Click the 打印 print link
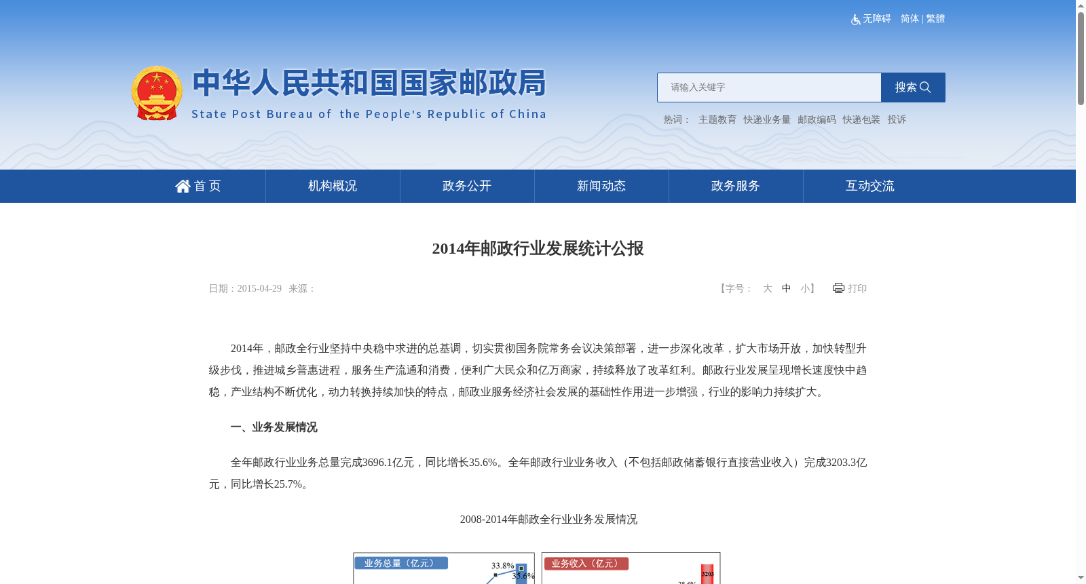 point(857,288)
